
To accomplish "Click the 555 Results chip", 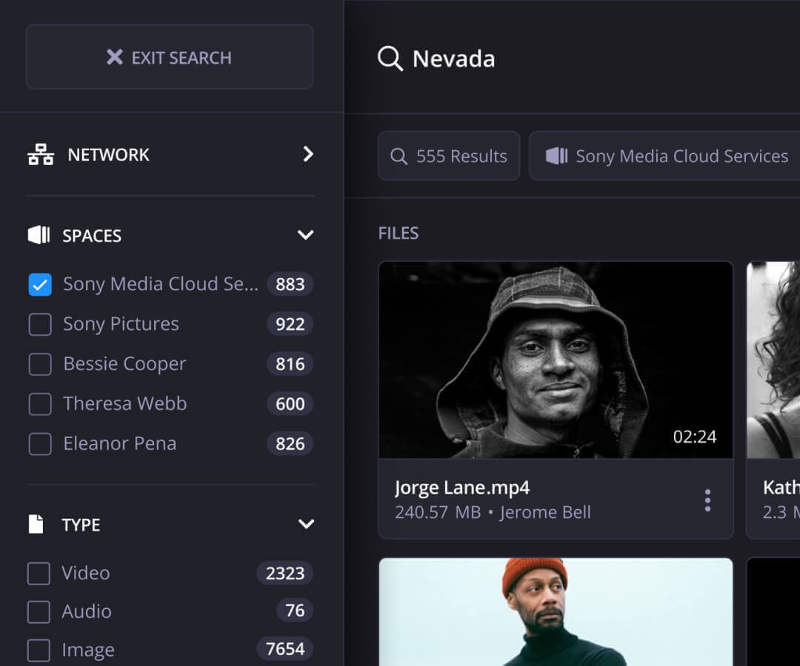I will click(449, 156).
